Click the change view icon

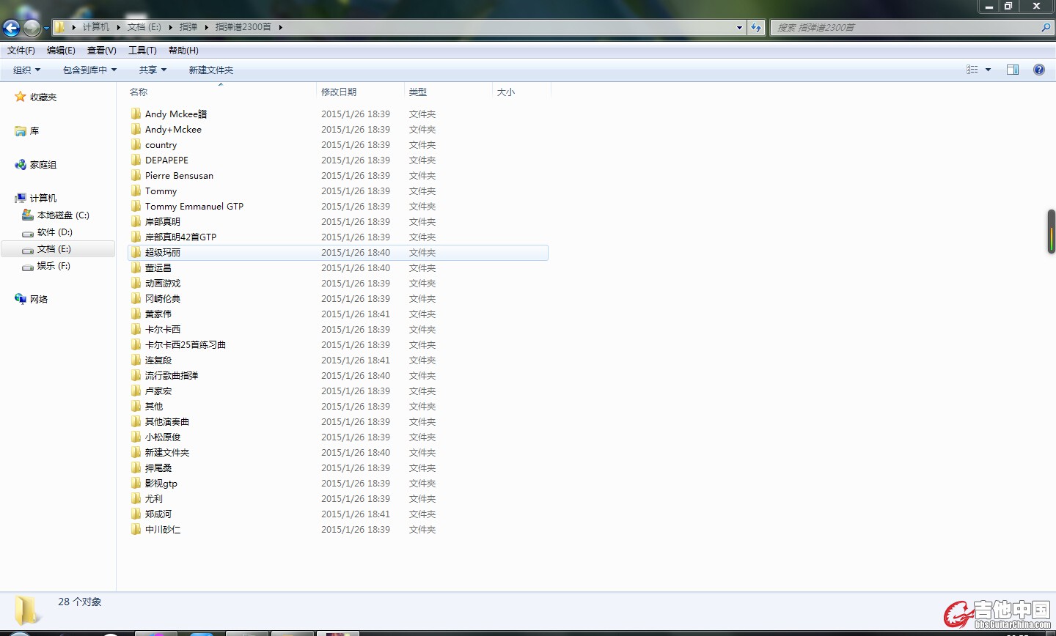tap(972, 70)
